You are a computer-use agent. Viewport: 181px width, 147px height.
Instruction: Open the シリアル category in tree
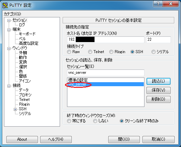click(x=25, y=114)
